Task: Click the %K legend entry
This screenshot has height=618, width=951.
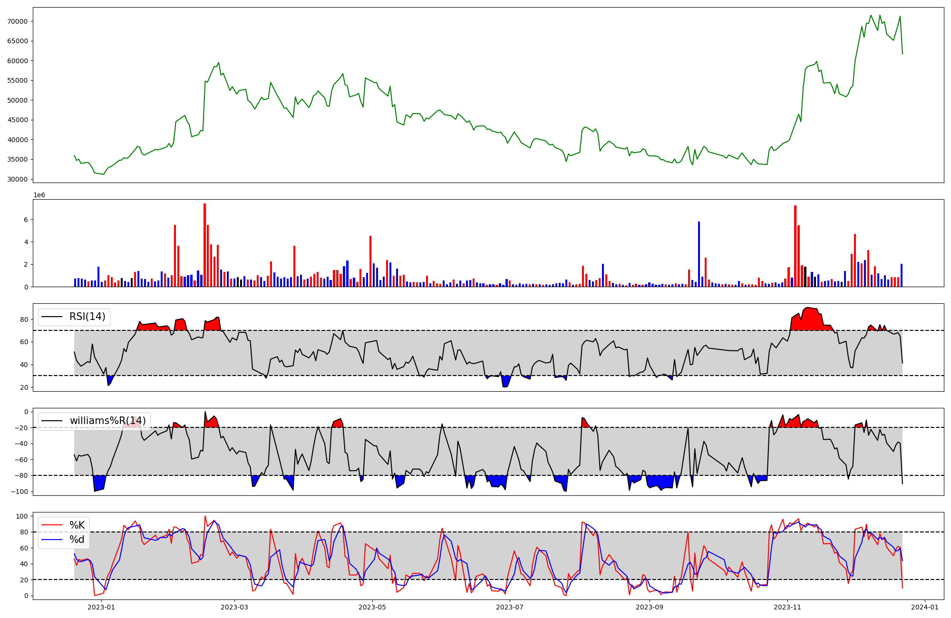Action: point(77,525)
